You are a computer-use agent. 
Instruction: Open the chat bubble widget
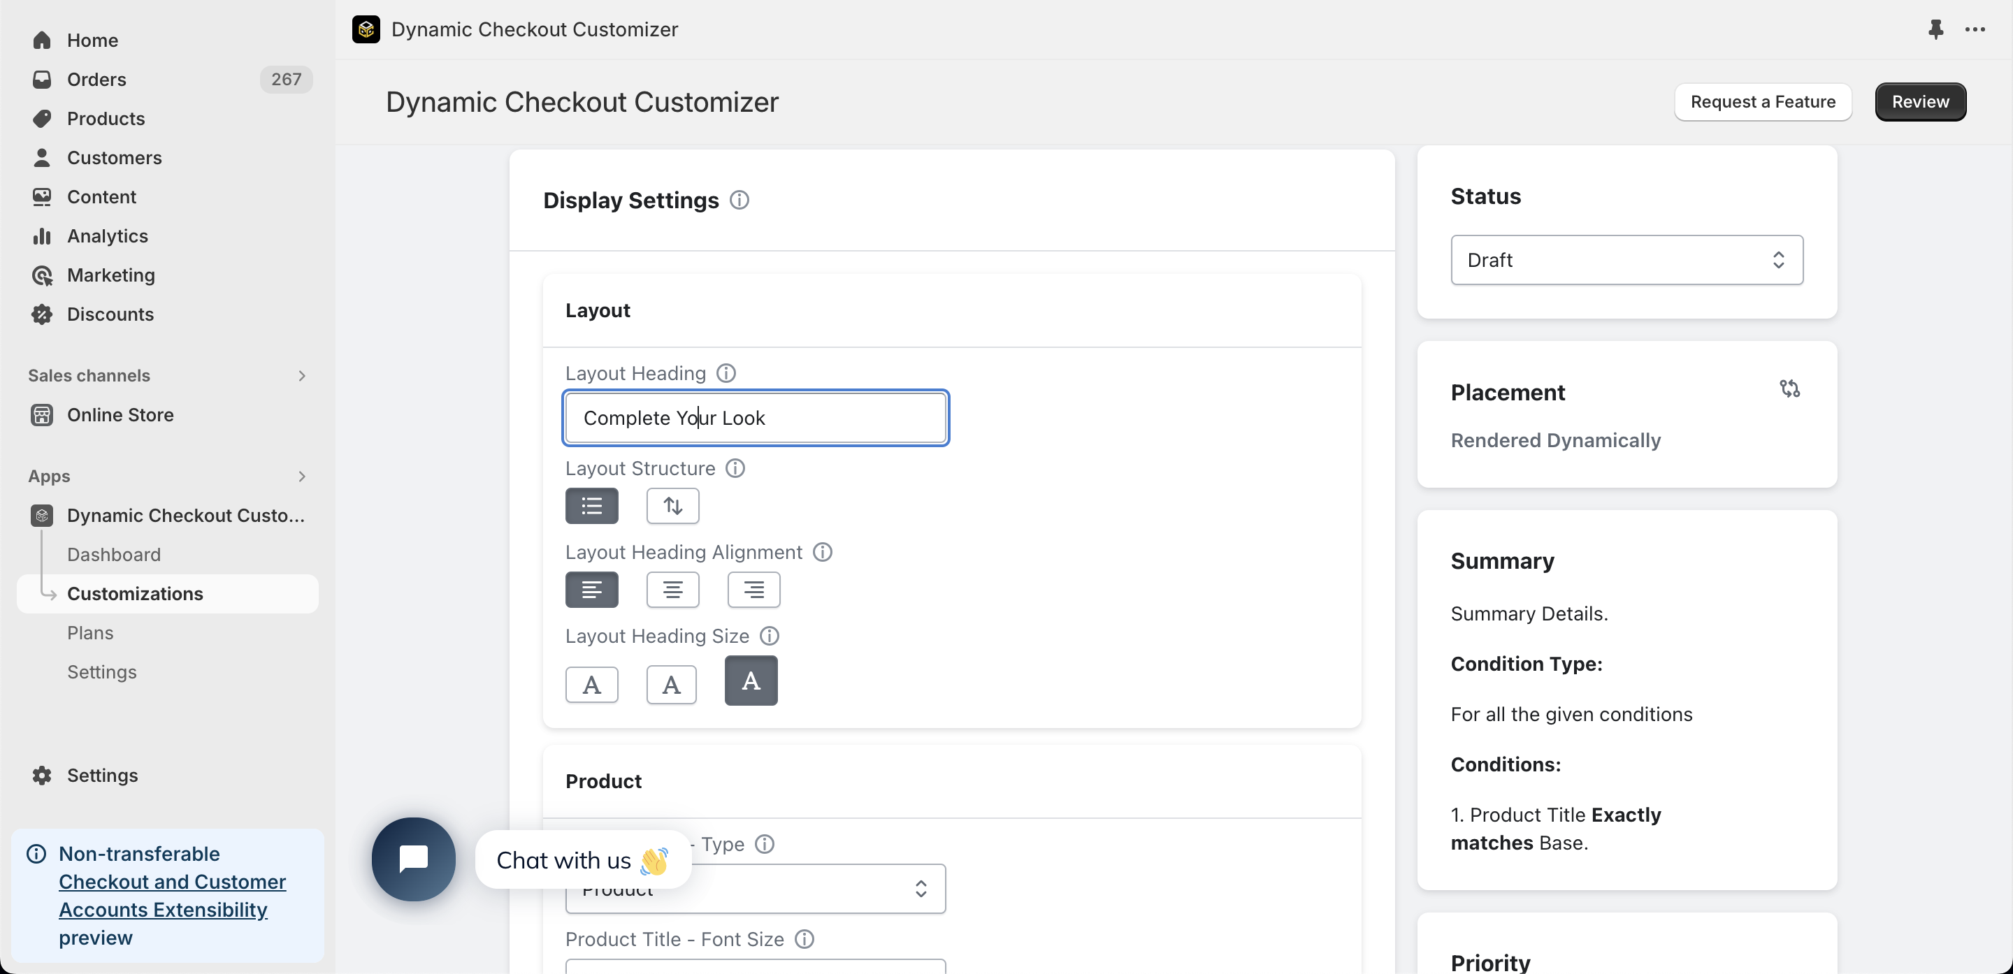[x=413, y=859]
